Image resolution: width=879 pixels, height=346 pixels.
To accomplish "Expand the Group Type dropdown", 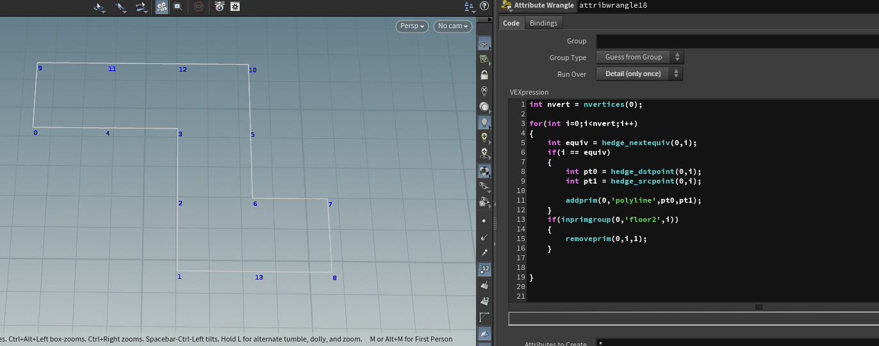I will tap(640, 58).
